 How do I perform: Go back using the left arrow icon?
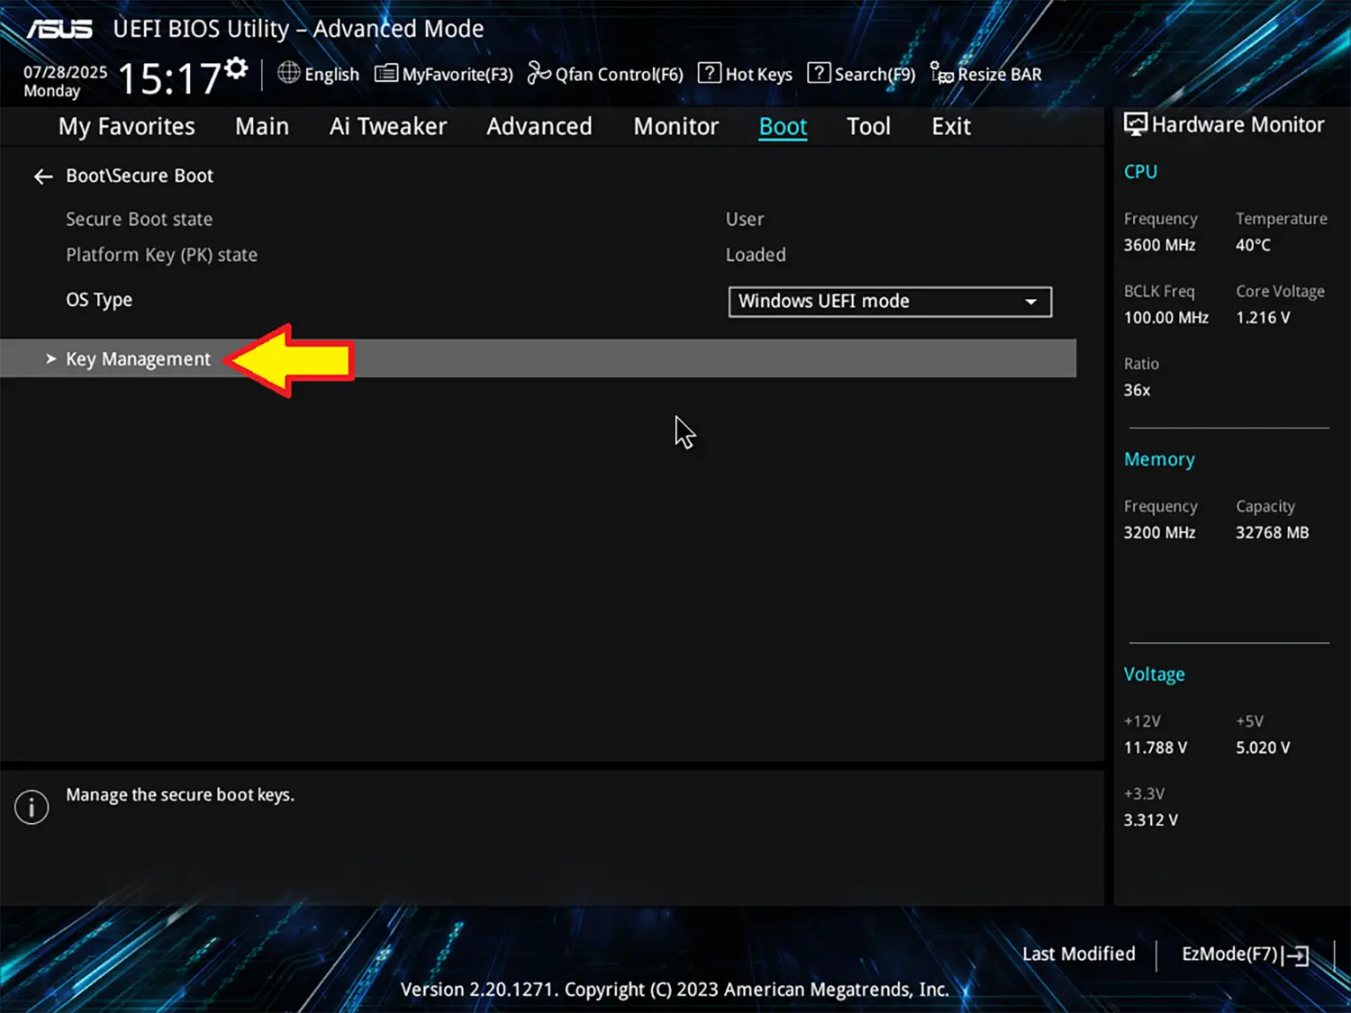[x=43, y=176]
